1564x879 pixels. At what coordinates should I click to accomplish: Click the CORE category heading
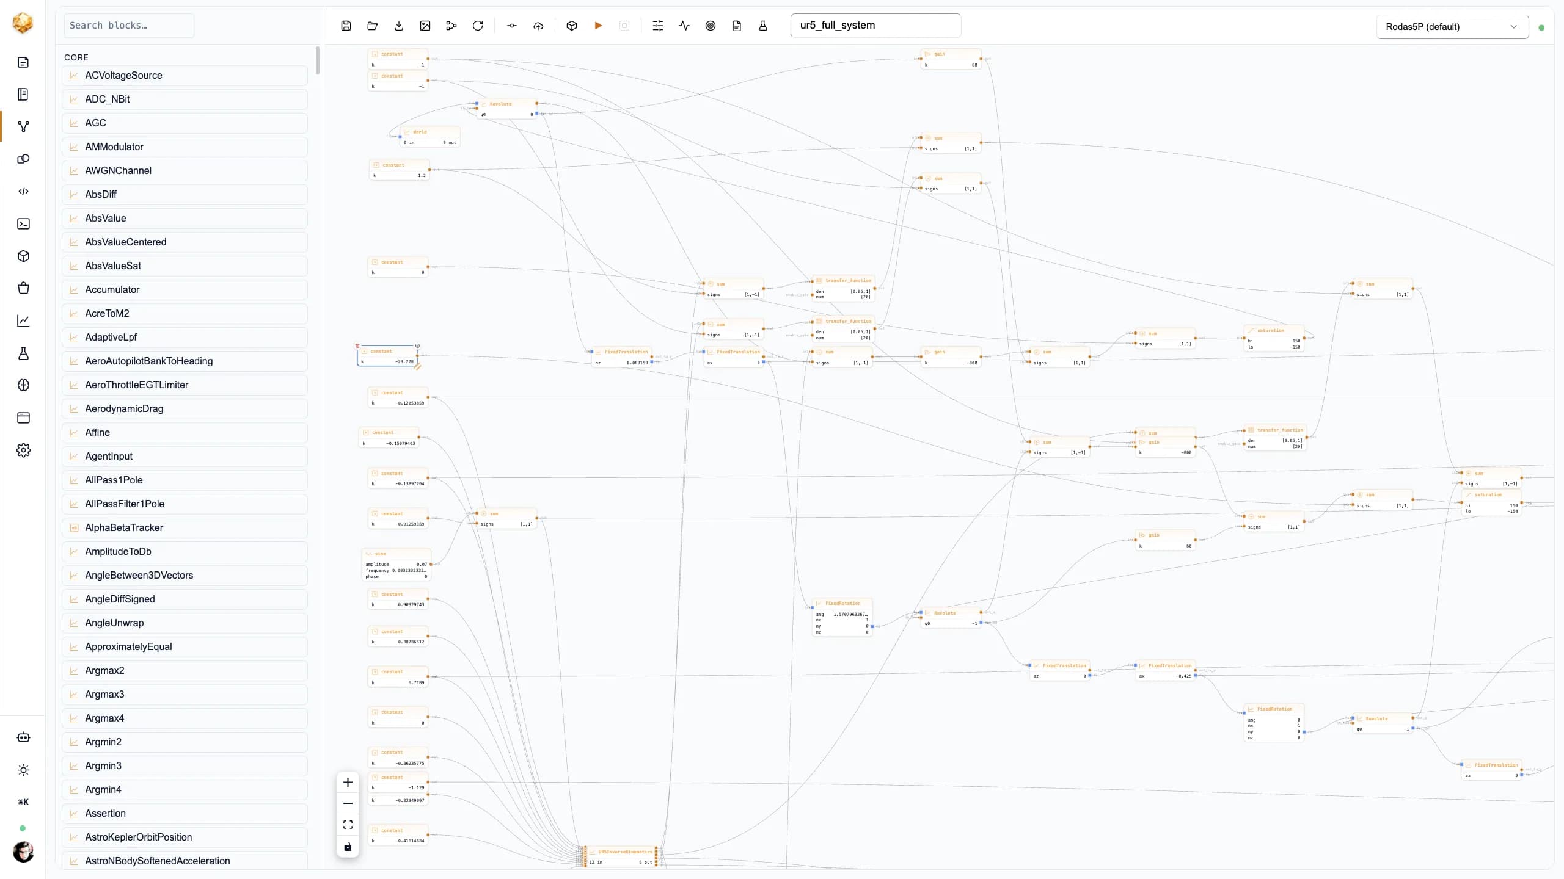pyautogui.click(x=76, y=57)
